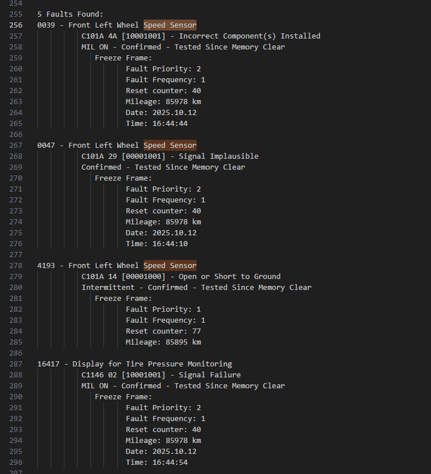The width and height of the screenshot is (431, 474).
Task: Click highlighted "Speed Sensor" on line 267
Action: pyautogui.click(x=170, y=145)
